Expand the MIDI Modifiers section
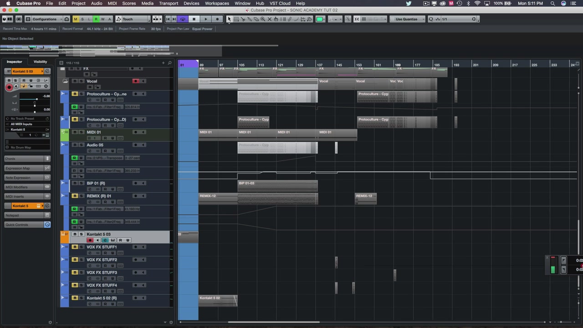The image size is (583, 328). click(x=27, y=187)
